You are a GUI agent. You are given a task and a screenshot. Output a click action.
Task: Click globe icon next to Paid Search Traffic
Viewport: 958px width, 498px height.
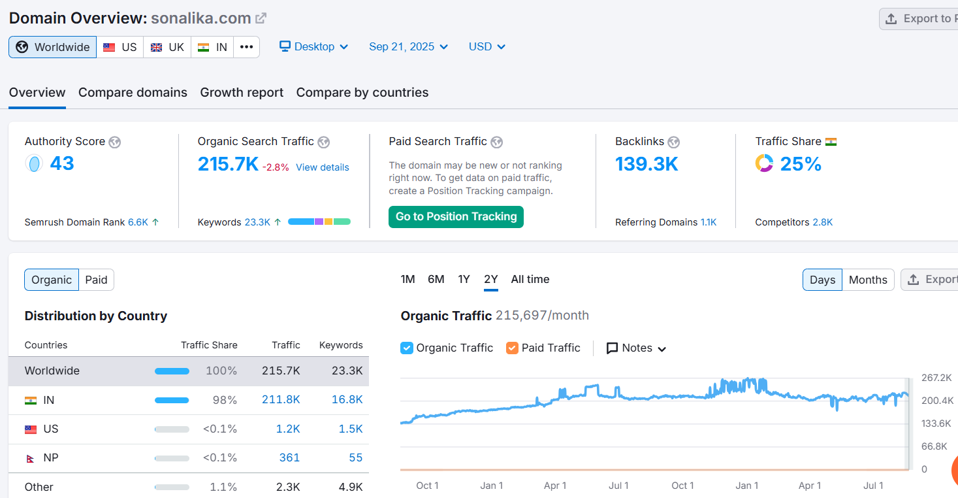point(496,142)
